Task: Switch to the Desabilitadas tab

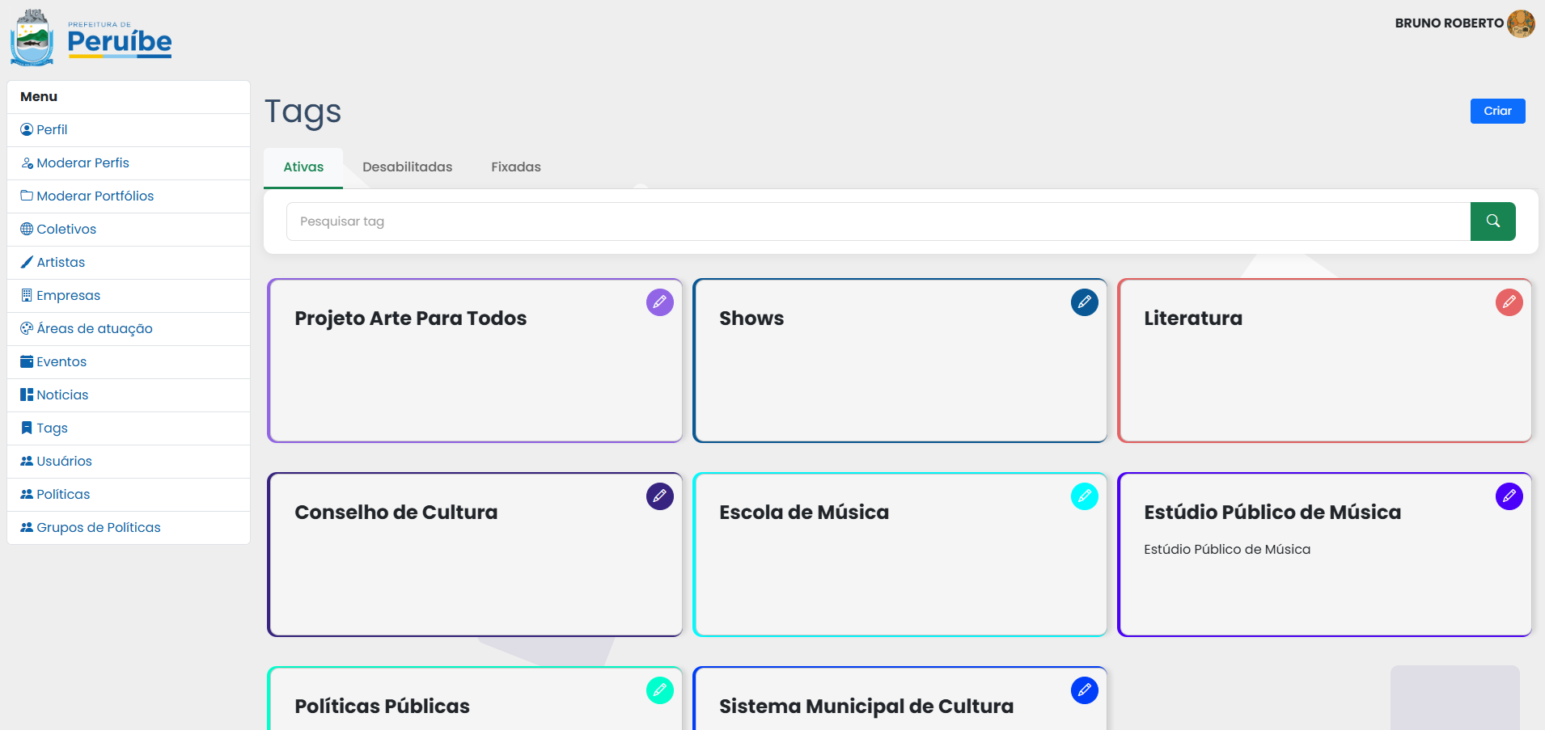Action: 408,167
